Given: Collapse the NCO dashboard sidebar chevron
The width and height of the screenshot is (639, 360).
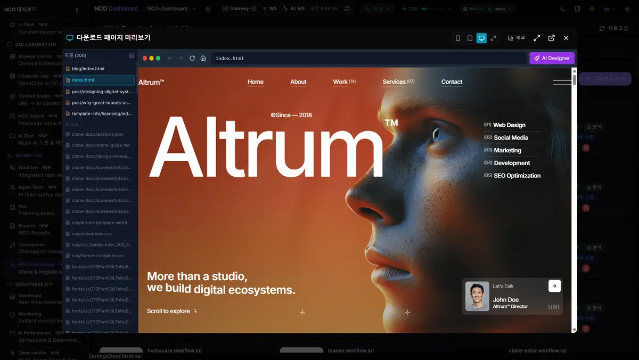Looking at the screenshot, I should click(x=77, y=9).
